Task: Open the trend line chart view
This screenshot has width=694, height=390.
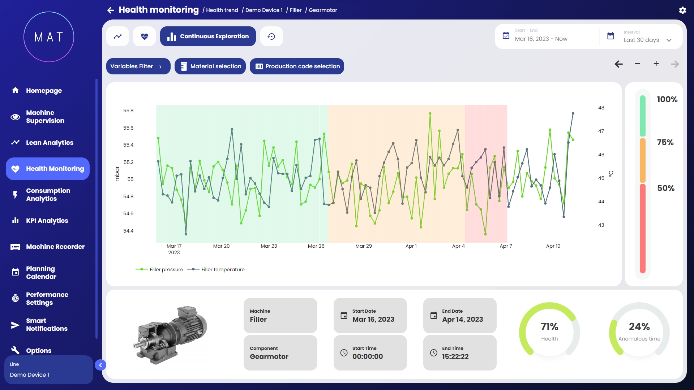Action: point(117,36)
